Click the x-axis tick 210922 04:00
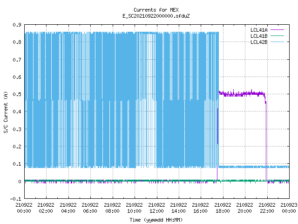 tap(68, 208)
